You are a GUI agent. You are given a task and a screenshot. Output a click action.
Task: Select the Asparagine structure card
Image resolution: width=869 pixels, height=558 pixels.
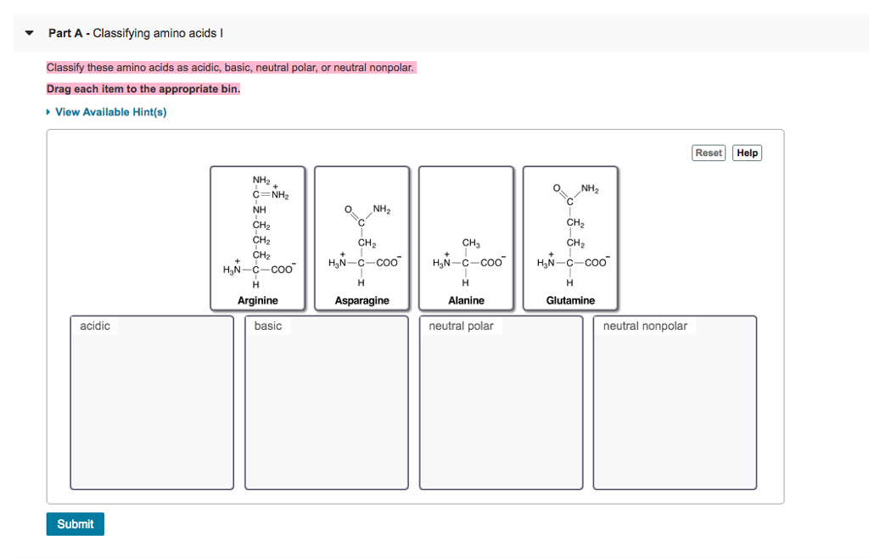click(362, 237)
